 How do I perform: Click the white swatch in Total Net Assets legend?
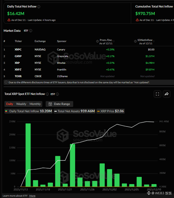pos(55,111)
